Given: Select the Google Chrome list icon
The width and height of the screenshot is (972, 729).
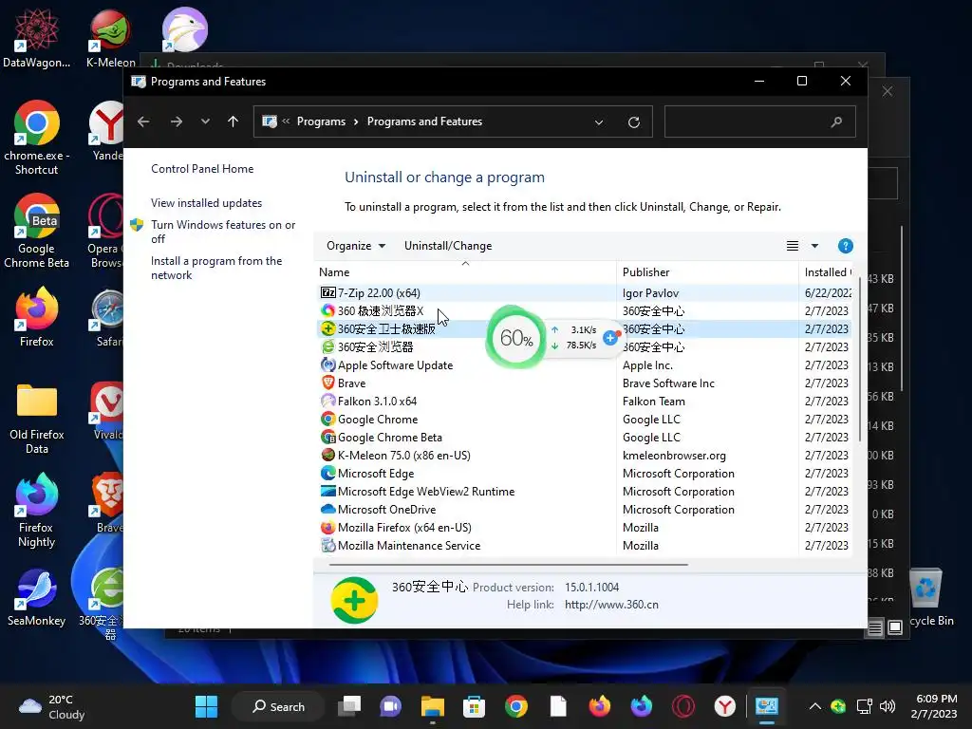Looking at the screenshot, I should point(327,419).
